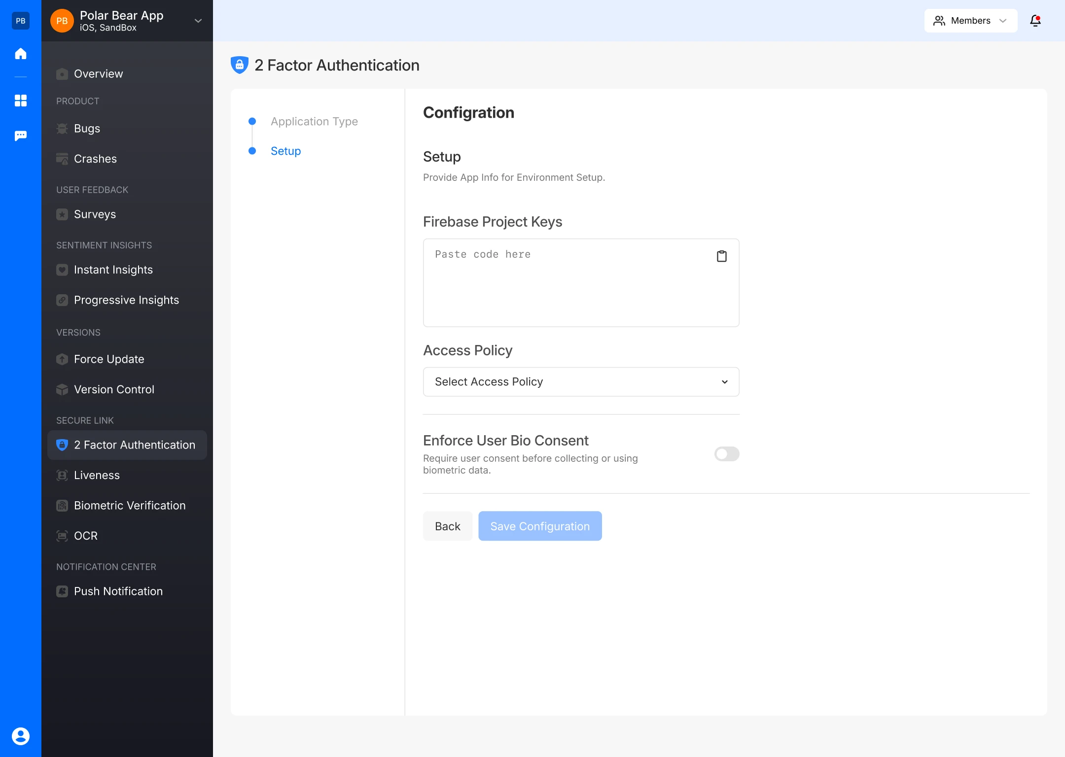1065x757 pixels.
Task: Open the apps grid icon
Action: pyautogui.click(x=20, y=101)
